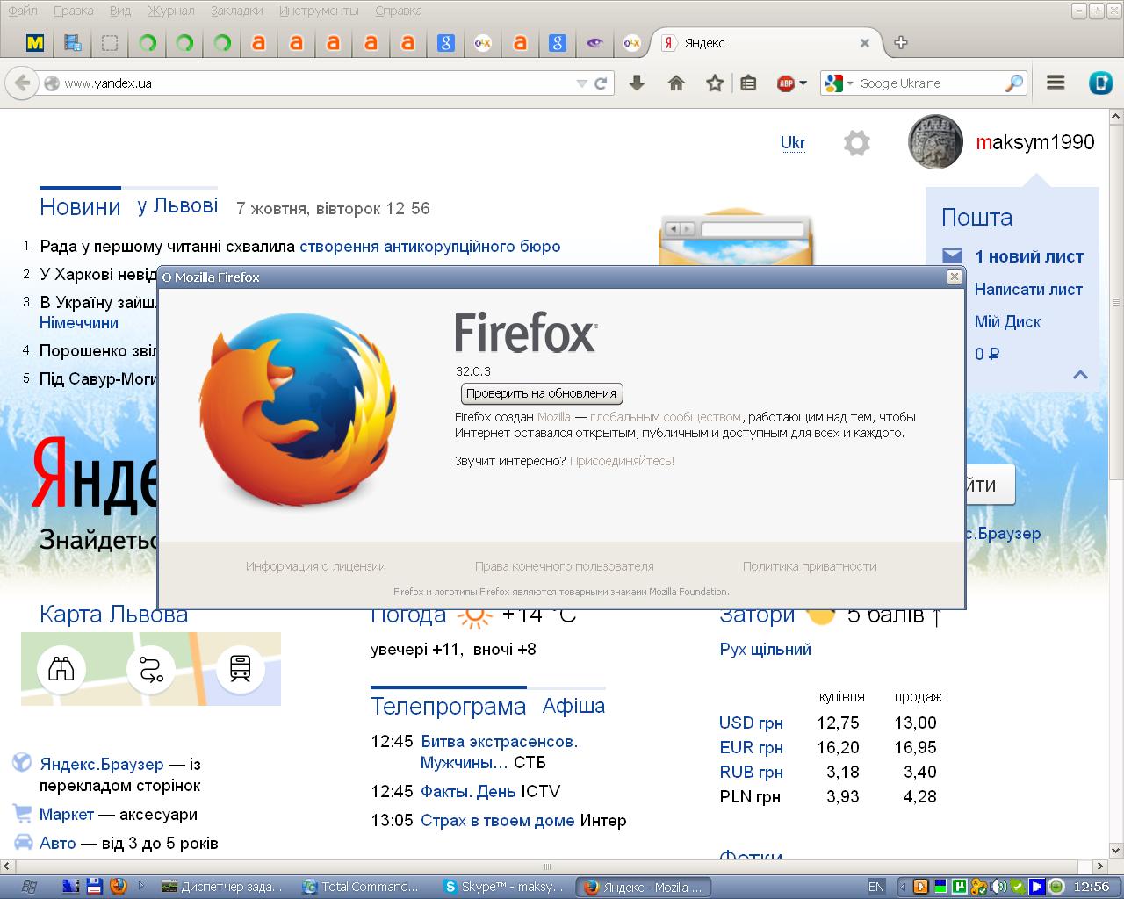Close the О Mozilla Firefox dialog

(x=955, y=277)
